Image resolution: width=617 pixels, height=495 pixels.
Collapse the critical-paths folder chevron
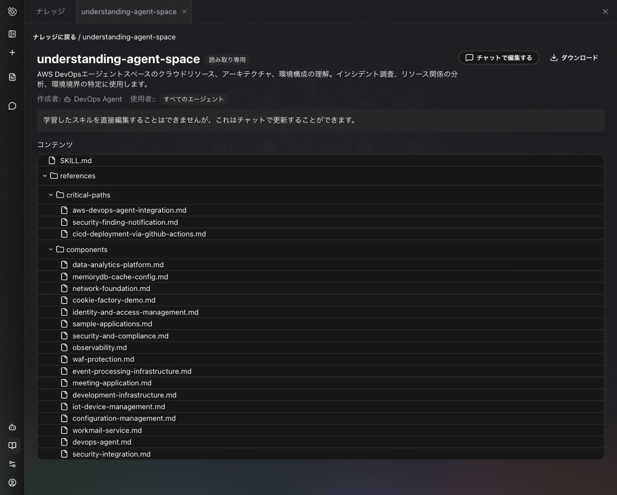point(51,195)
